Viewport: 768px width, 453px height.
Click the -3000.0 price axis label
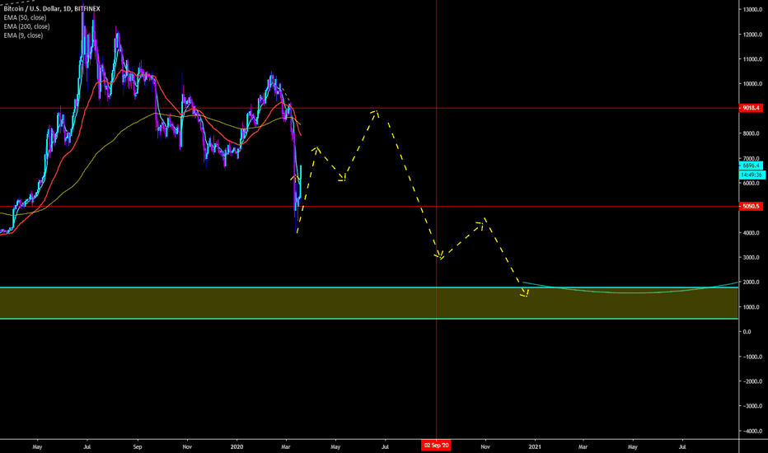pyautogui.click(x=752, y=406)
